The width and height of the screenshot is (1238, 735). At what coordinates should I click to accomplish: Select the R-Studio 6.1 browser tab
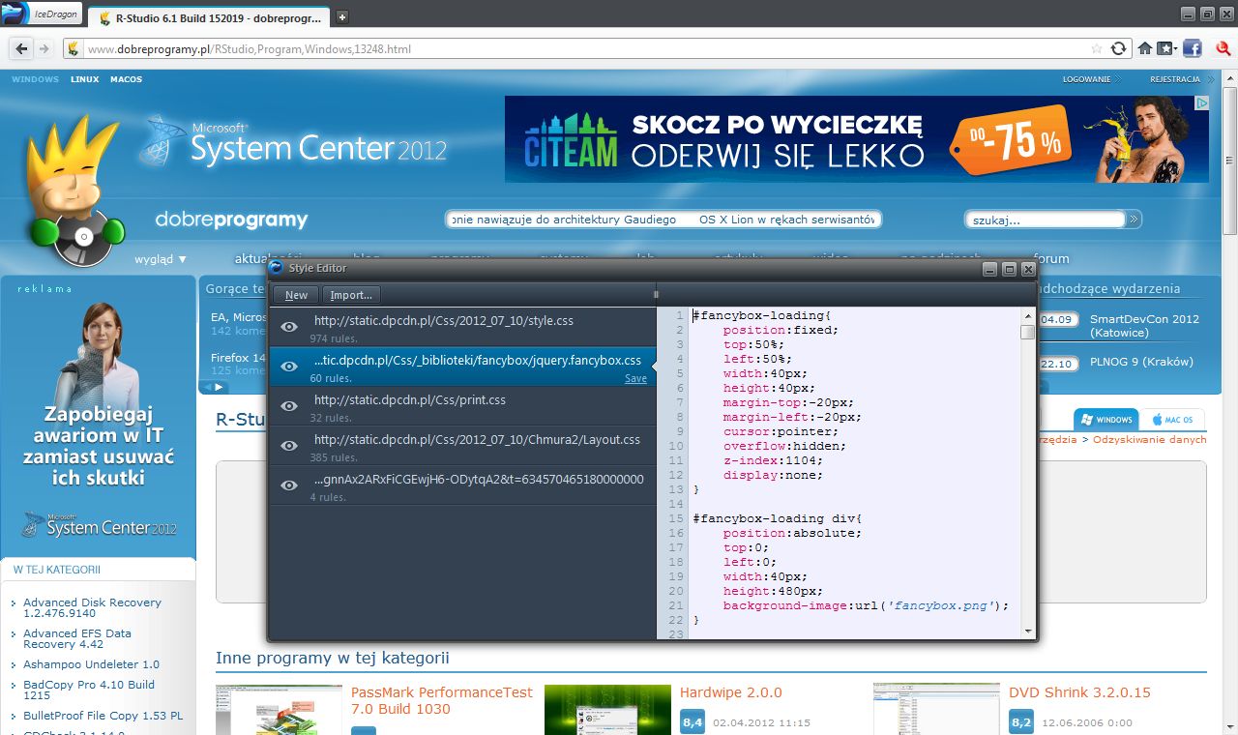pos(208,16)
